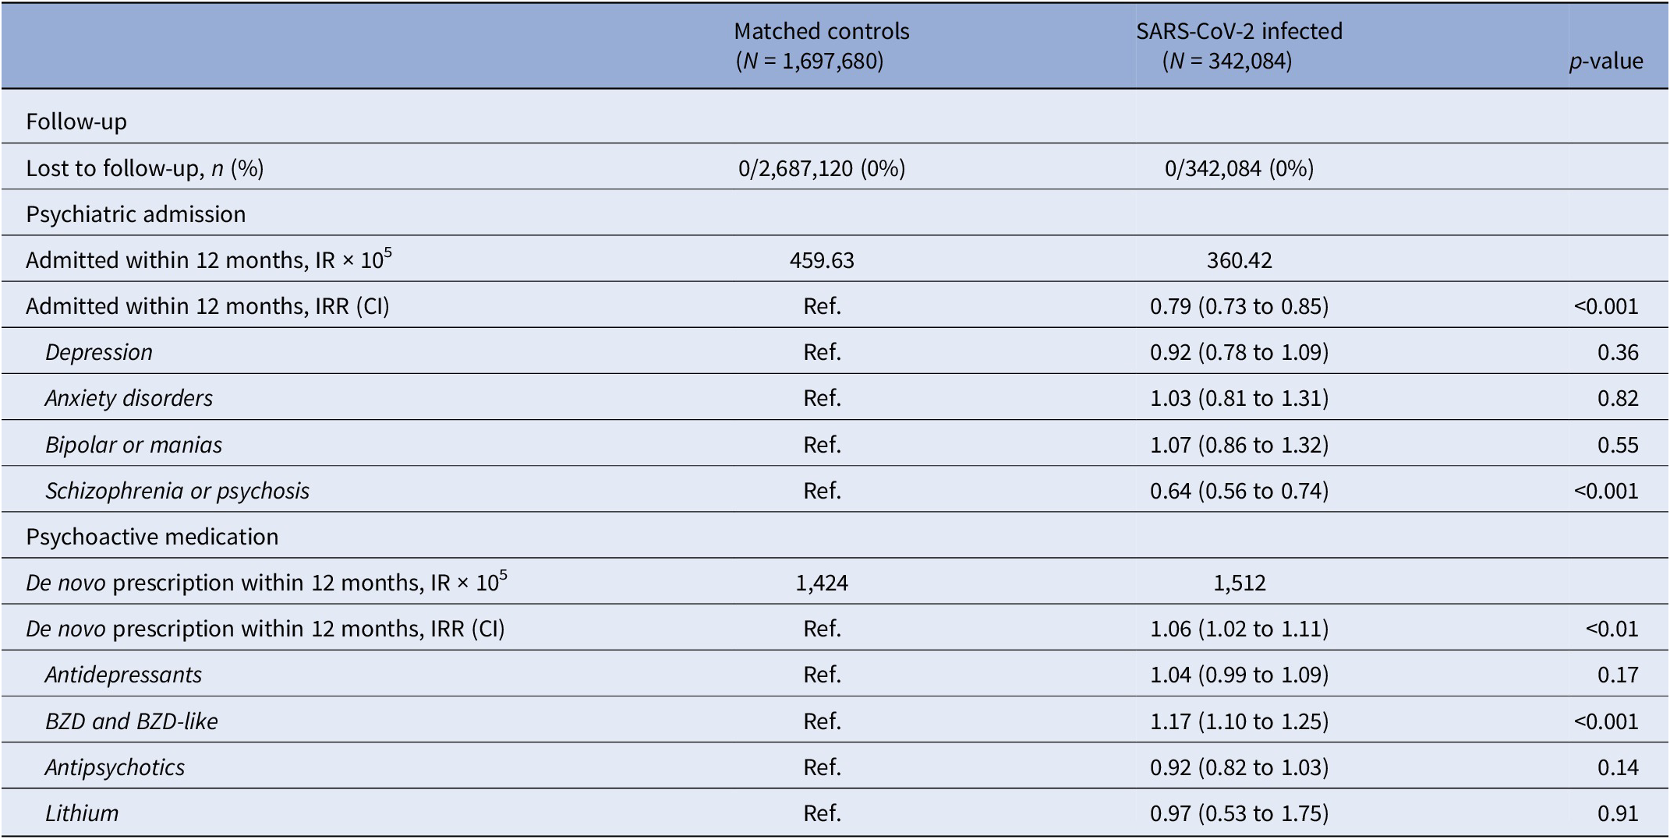Image resolution: width=1670 pixels, height=839 pixels.
Task: Click the 'Depression' row label
Action: pos(99,352)
